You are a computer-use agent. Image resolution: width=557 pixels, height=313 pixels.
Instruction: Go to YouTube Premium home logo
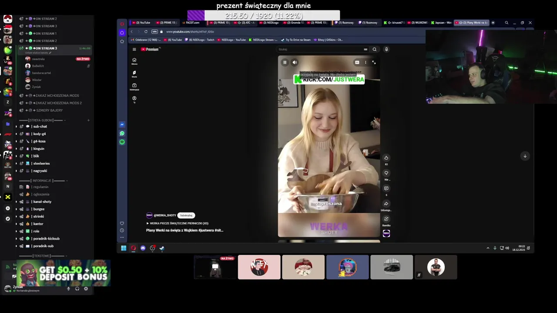(150, 49)
